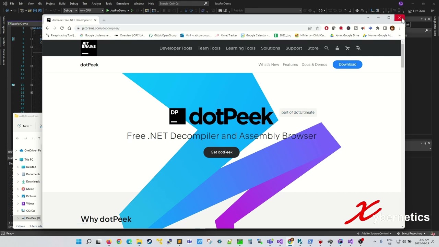The width and height of the screenshot is (439, 247).
Task: Open the Any CPU platform dropdown
Action: tap(91, 11)
